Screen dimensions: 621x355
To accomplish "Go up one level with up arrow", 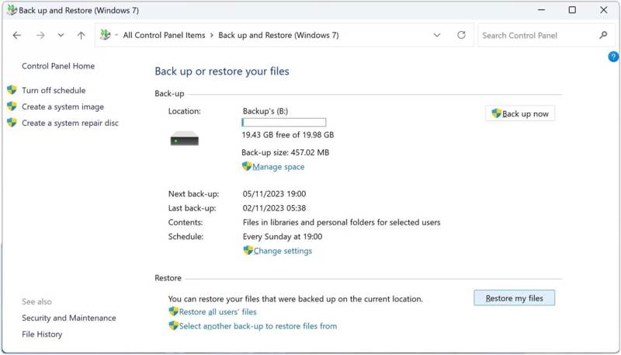I will (x=82, y=36).
